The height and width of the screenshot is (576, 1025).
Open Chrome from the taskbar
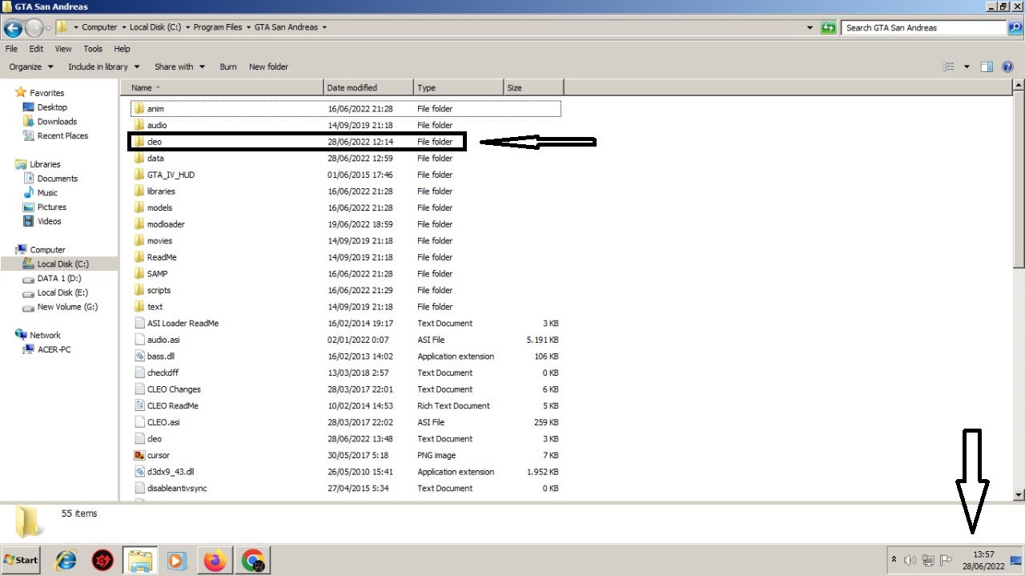click(252, 561)
